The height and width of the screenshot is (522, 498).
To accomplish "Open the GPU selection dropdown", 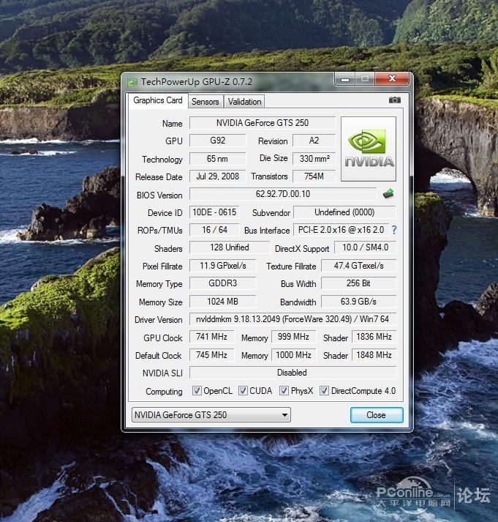I will click(211, 415).
